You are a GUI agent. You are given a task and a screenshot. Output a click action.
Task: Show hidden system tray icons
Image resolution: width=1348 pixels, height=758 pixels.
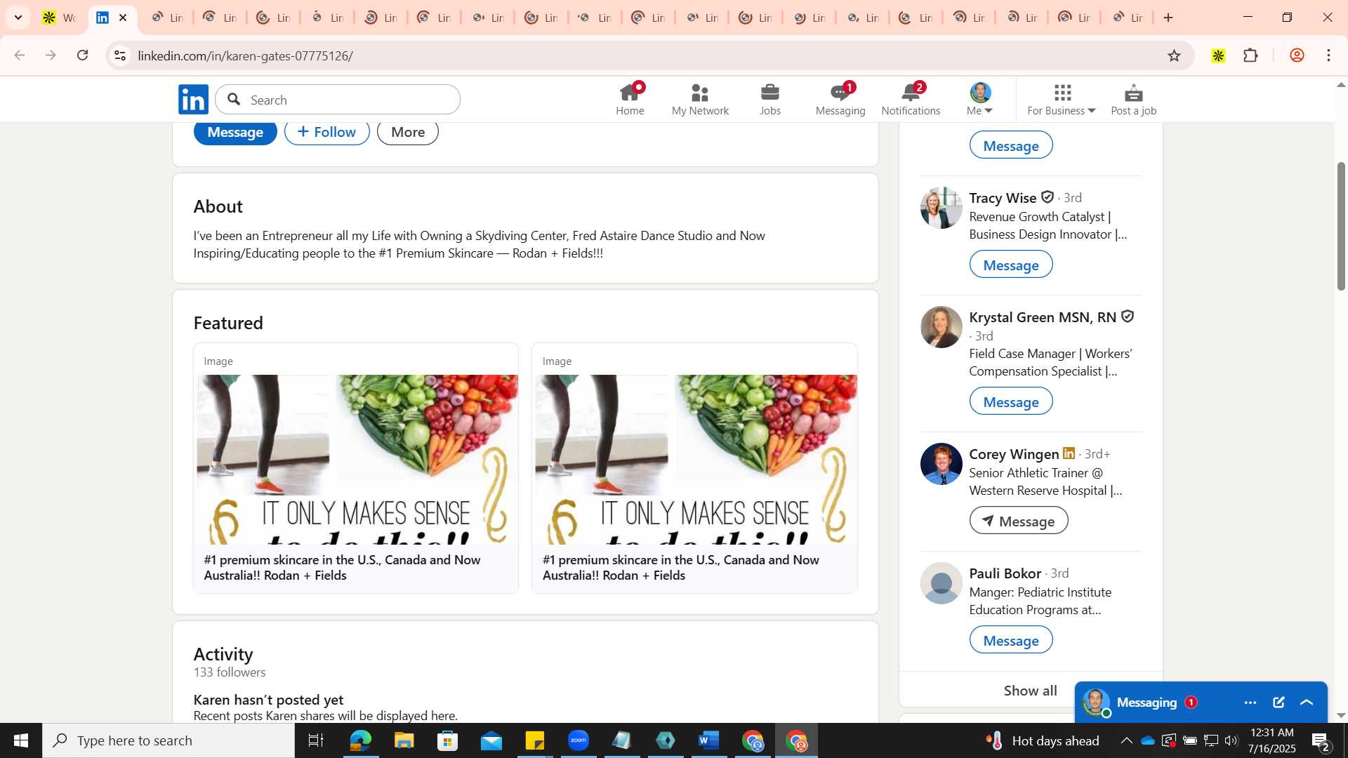pyautogui.click(x=1126, y=740)
